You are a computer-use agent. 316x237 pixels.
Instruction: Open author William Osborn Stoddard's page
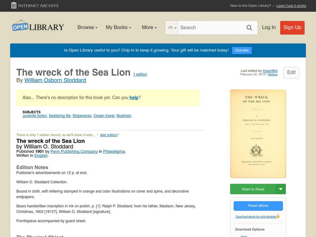click(x=55, y=80)
